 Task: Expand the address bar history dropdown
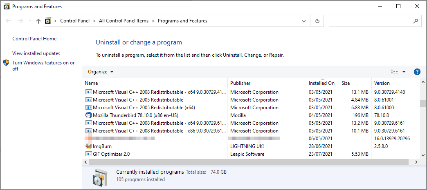tap(303, 21)
